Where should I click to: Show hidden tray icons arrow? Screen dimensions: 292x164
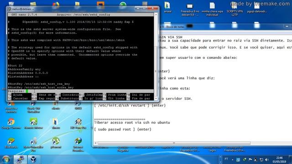[232, 159]
